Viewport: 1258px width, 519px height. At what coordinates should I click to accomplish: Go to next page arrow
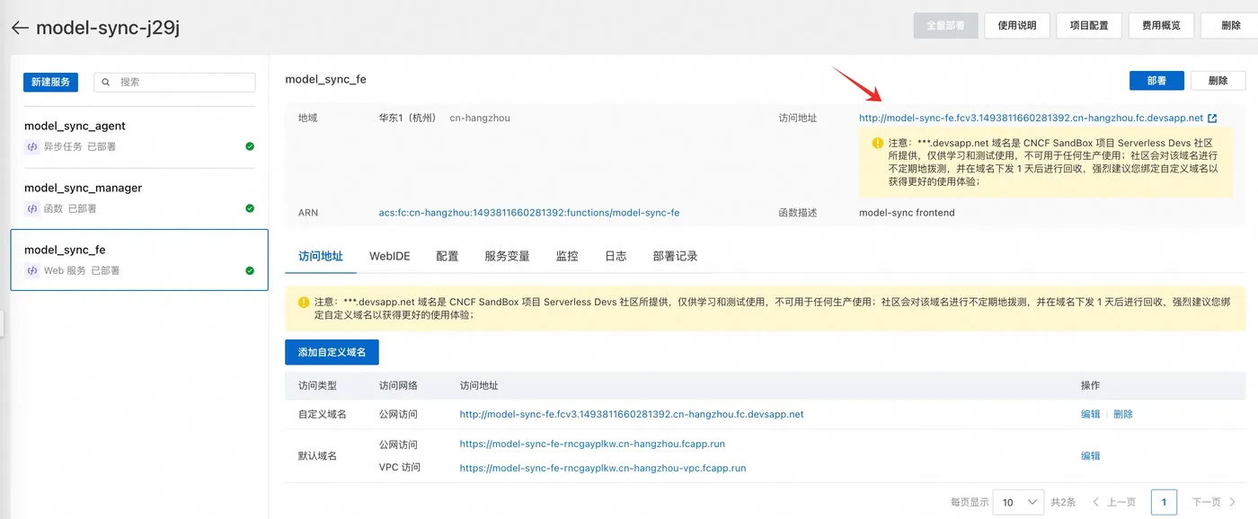tap(1233, 502)
